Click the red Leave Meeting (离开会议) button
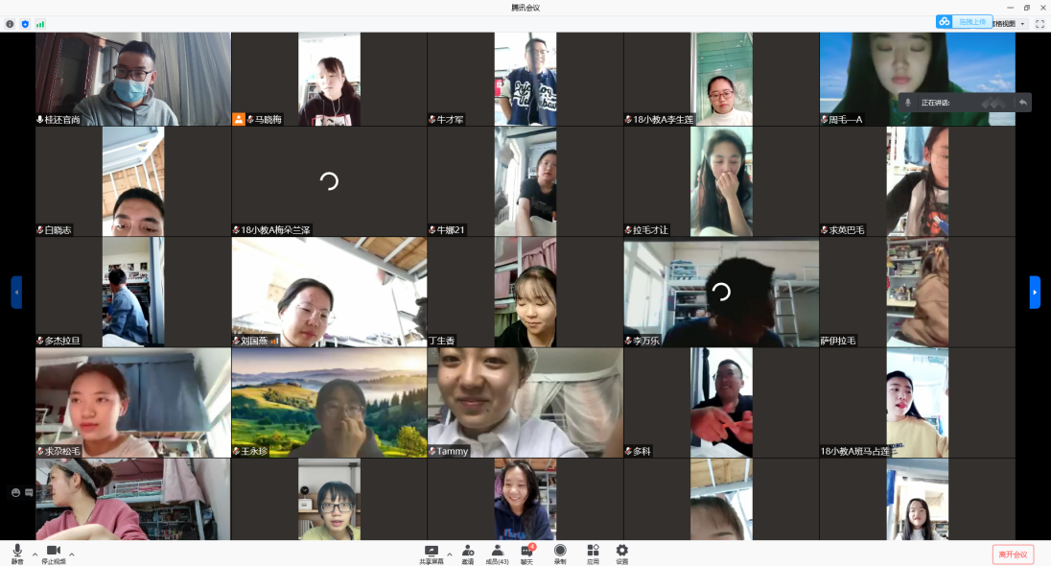Screen dimensions: 1051x566 [x=1013, y=554]
